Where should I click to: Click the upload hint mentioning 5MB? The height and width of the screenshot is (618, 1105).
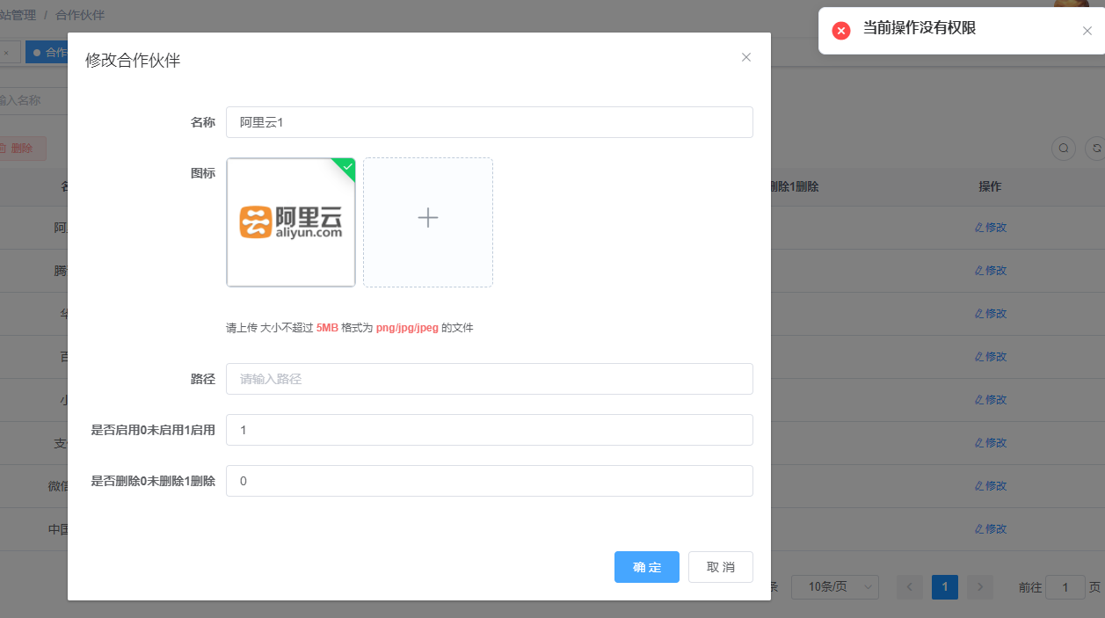[x=350, y=327]
